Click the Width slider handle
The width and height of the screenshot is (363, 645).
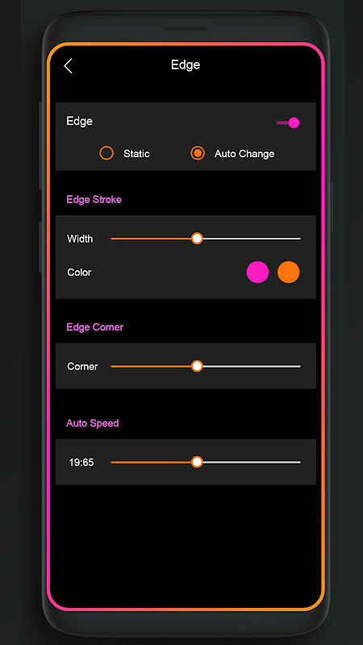(197, 239)
